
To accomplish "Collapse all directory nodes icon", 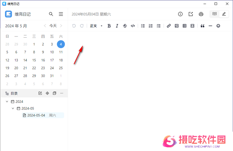I will tap(54, 93).
